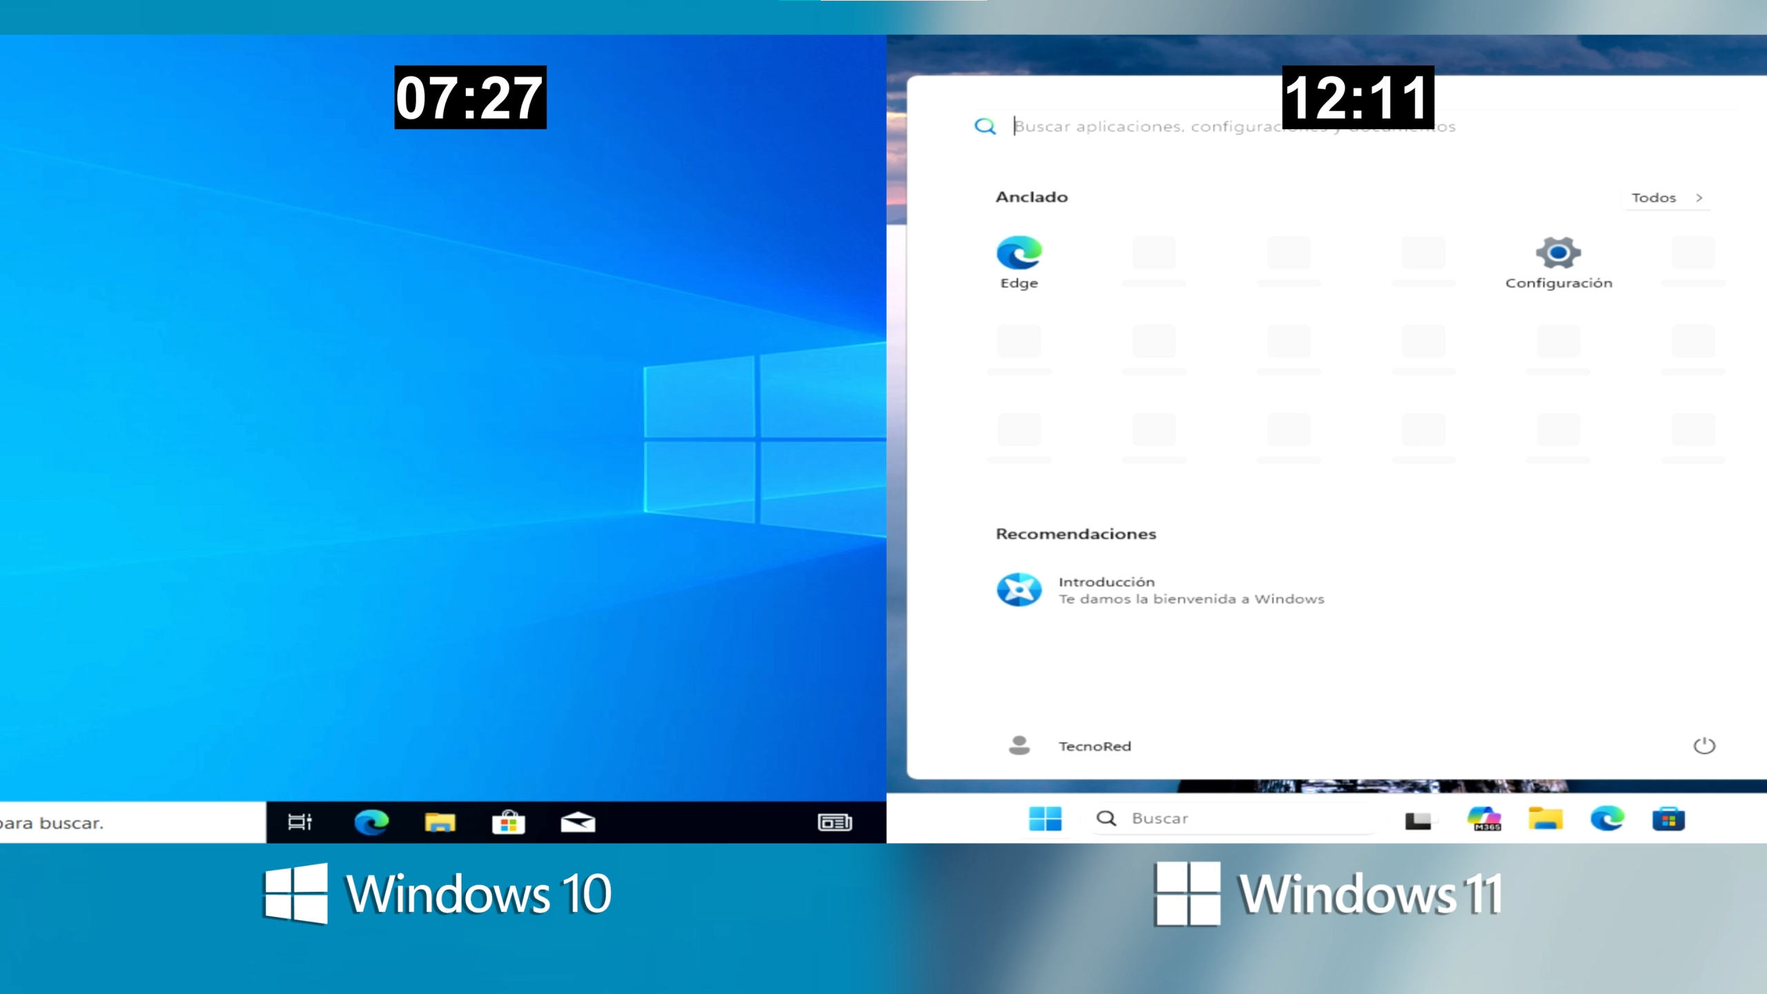The width and height of the screenshot is (1767, 994).
Task: Click the Recomendaciones section heading
Action: 1075,534
